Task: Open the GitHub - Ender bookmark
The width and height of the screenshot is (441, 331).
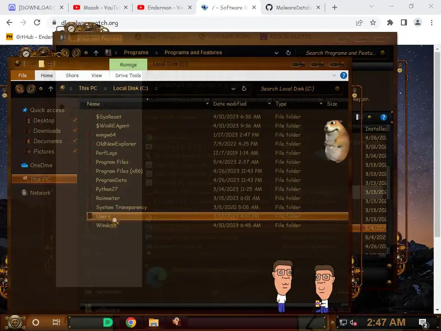Action: coord(30,37)
